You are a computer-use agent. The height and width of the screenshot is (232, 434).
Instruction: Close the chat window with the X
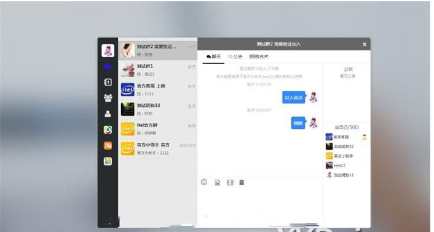point(365,44)
